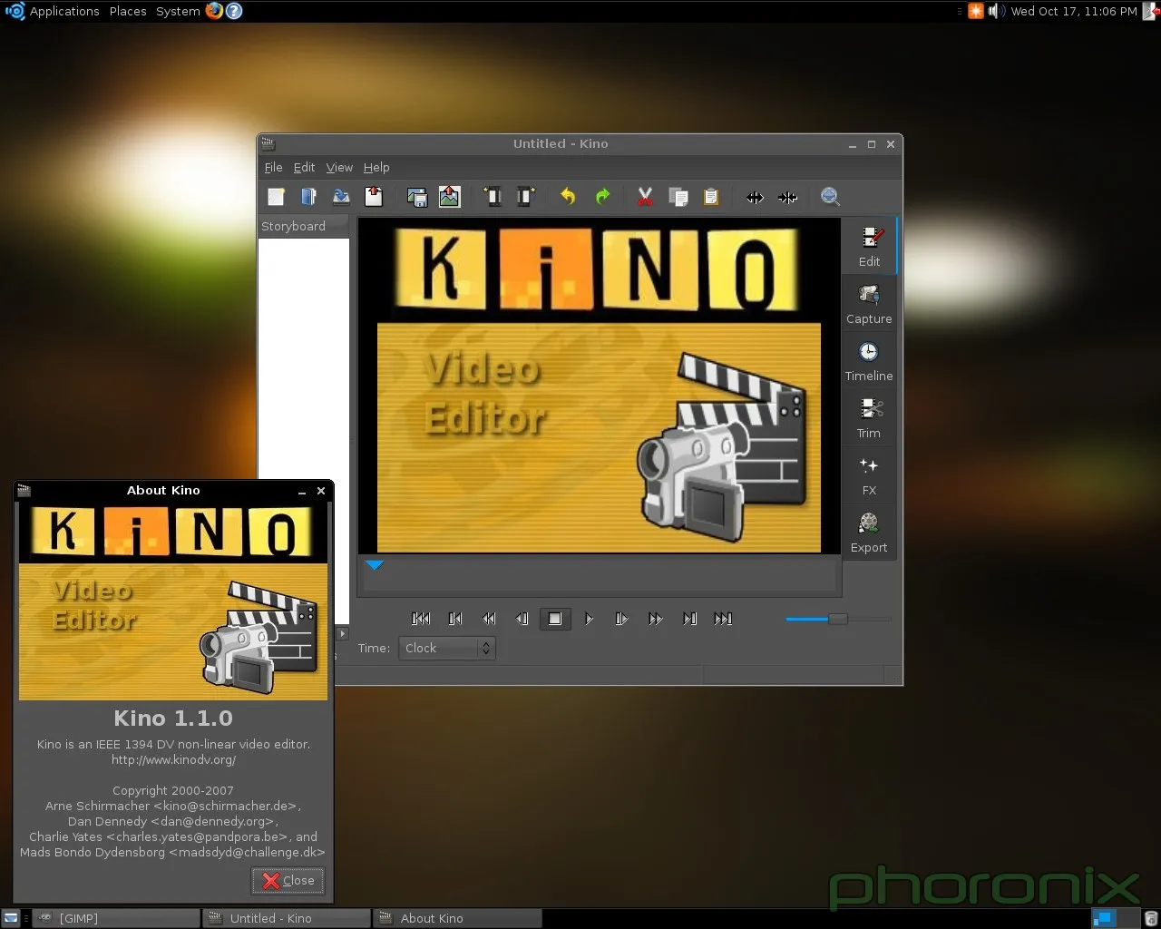Click the Arne Schirmacher credit line
The image size is (1161, 929).
click(x=173, y=806)
